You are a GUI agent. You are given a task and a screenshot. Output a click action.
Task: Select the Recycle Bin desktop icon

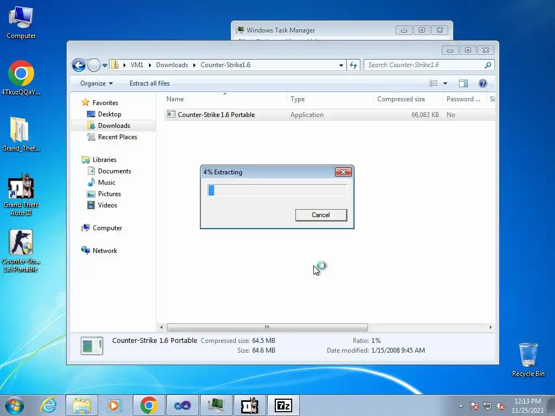[528, 360]
